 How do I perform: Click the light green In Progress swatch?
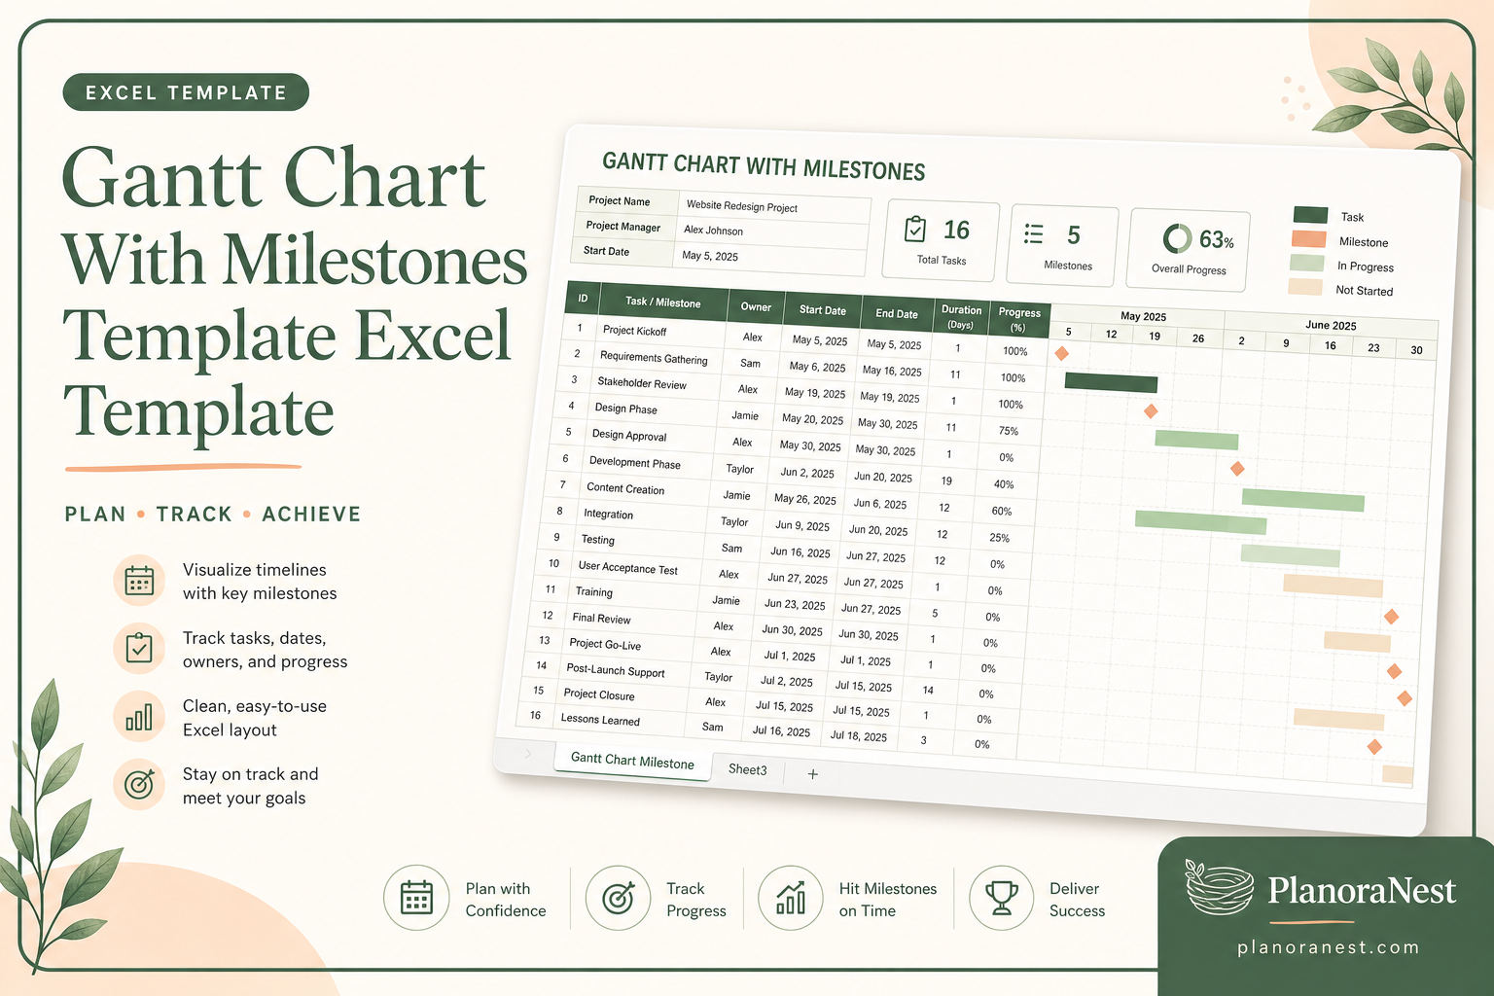tap(1306, 263)
